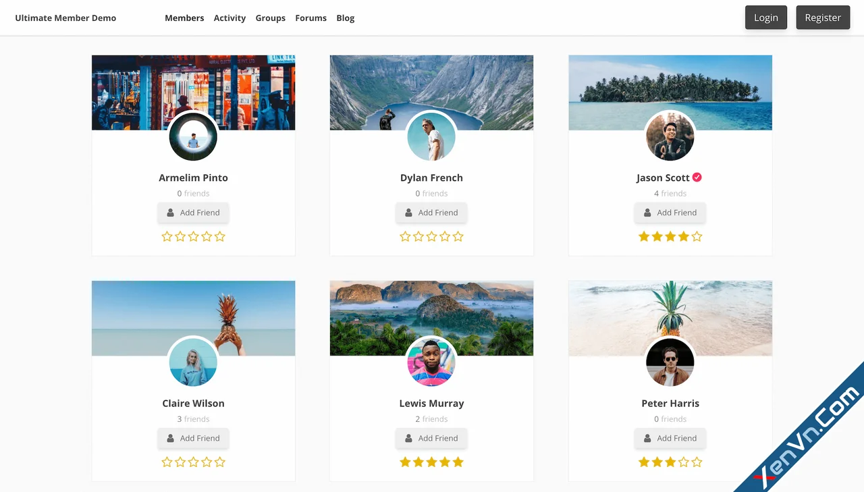Rate Peter Harris five stars

click(696, 462)
